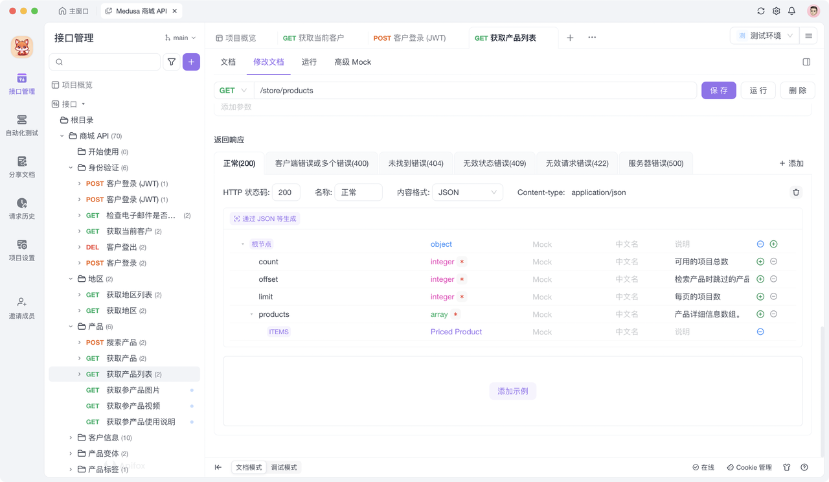This screenshot has height=482, width=829.
Task: Switch to the 运行 tab
Action: point(309,62)
